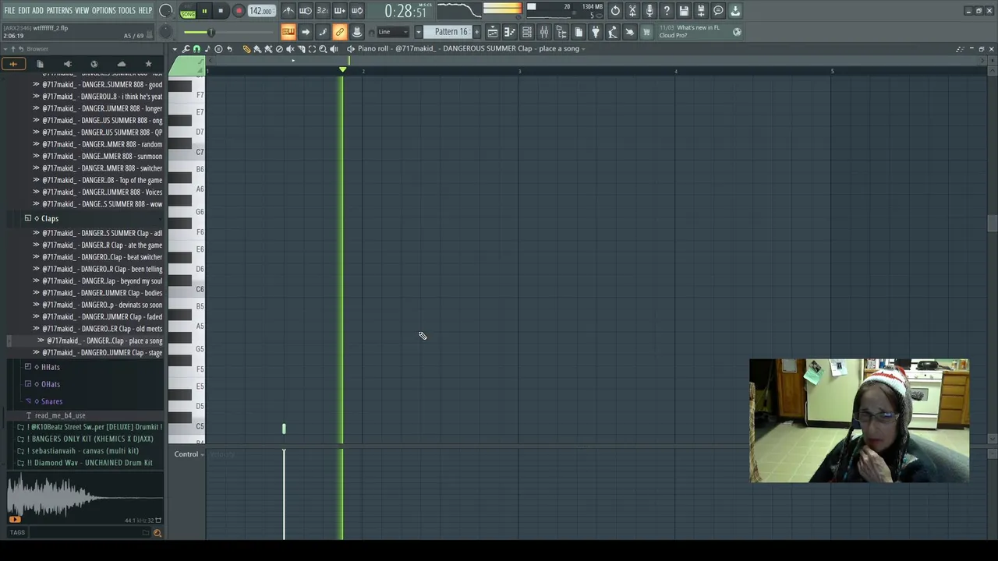Open the Line snap dropdown
998x561 pixels.
coord(392,32)
